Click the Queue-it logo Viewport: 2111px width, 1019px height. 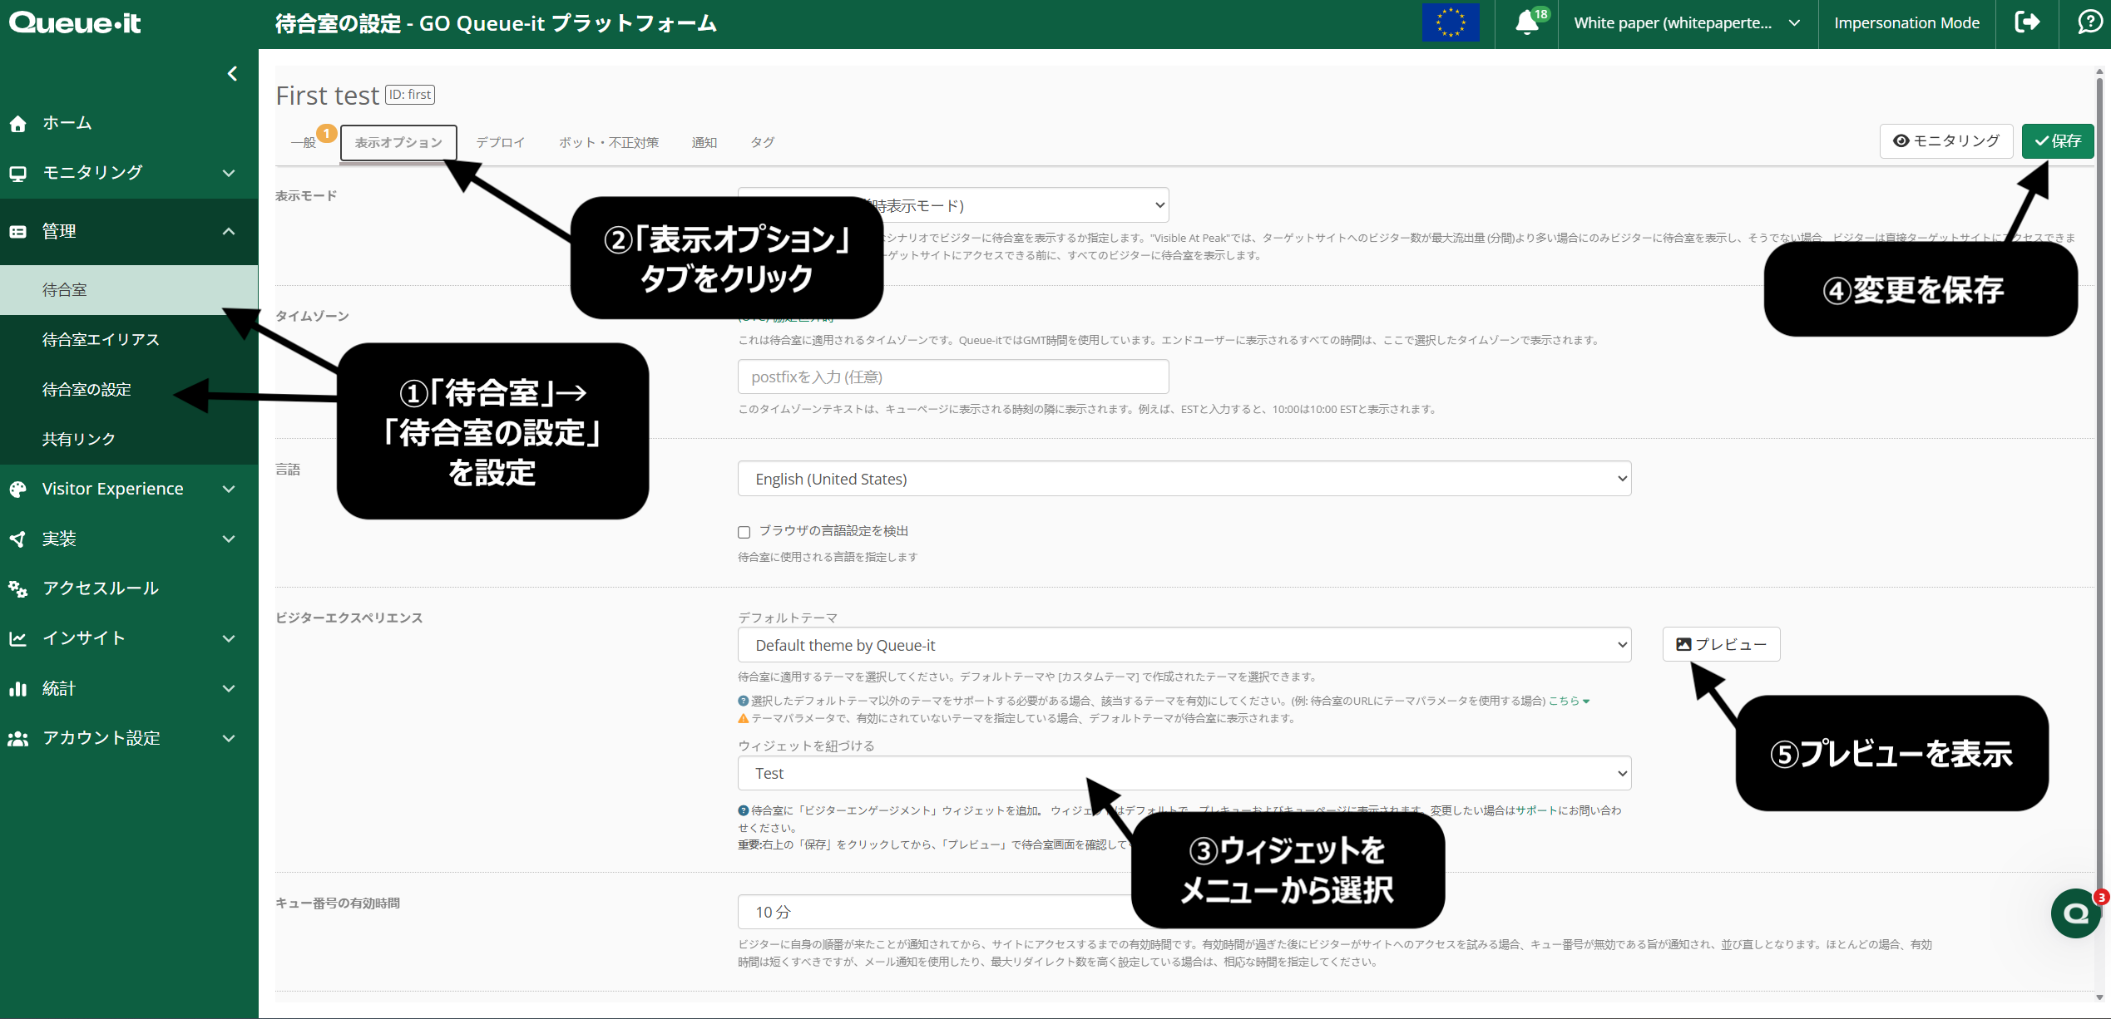pos(75,22)
